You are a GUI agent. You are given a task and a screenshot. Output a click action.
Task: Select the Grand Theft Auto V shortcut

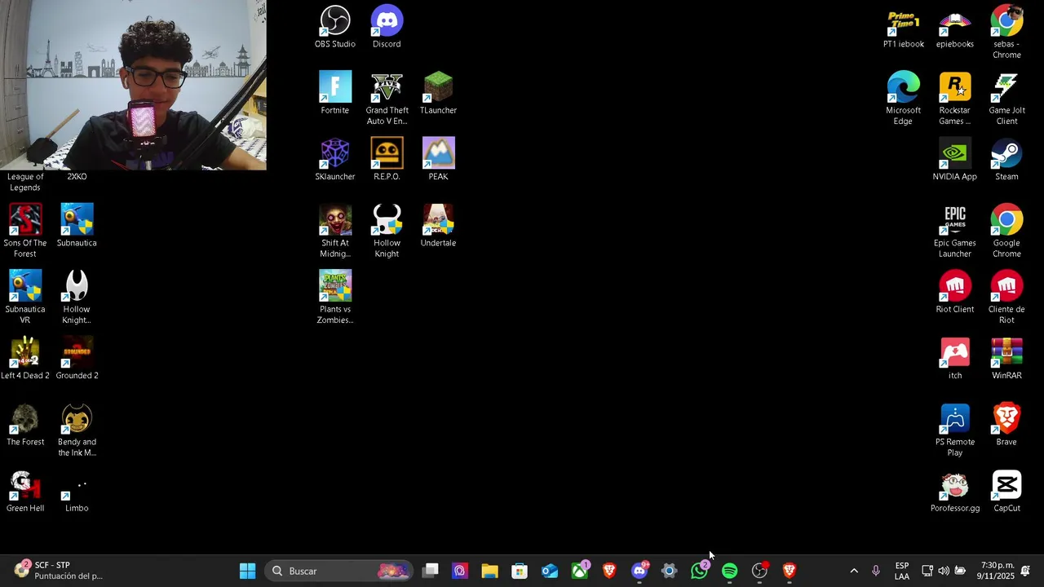(x=387, y=99)
